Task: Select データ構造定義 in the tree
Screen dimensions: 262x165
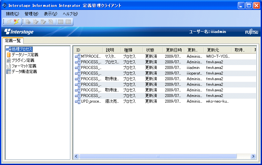Action: point(24,72)
